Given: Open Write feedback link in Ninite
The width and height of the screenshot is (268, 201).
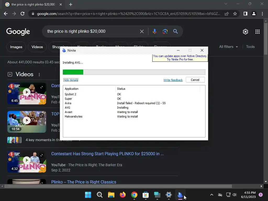Looking at the screenshot, I should click(173, 80).
